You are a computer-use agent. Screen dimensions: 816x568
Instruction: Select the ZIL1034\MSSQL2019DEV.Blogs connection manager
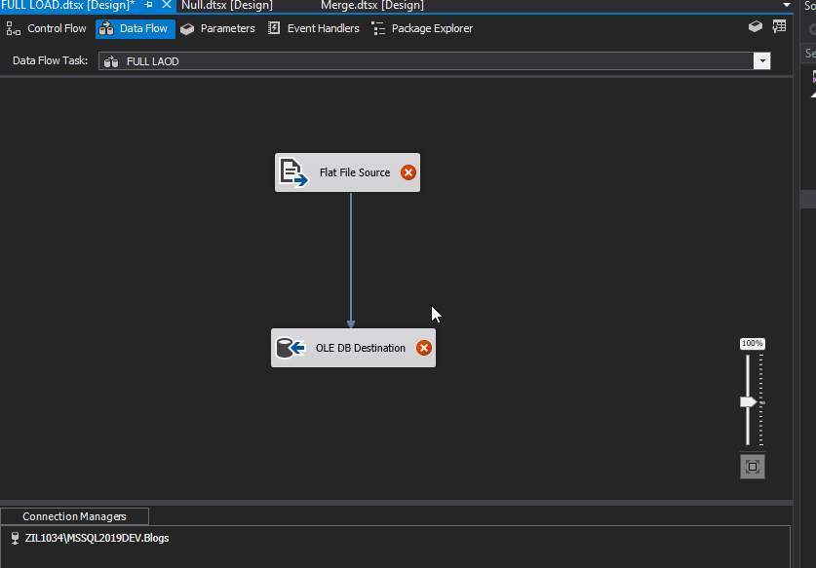[x=97, y=538]
